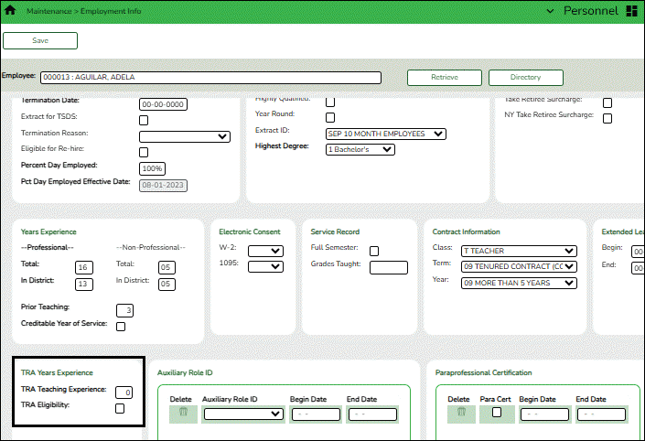Open the Termination Reason dropdown
645x441 pixels.
coord(185,136)
